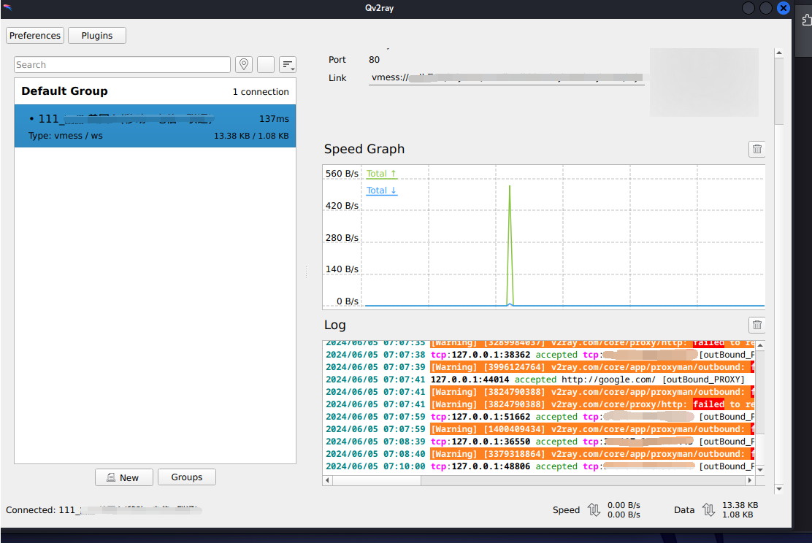Viewport: 812px width, 543px height.
Task: Focus the connection Search field
Action: tap(122, 65)
